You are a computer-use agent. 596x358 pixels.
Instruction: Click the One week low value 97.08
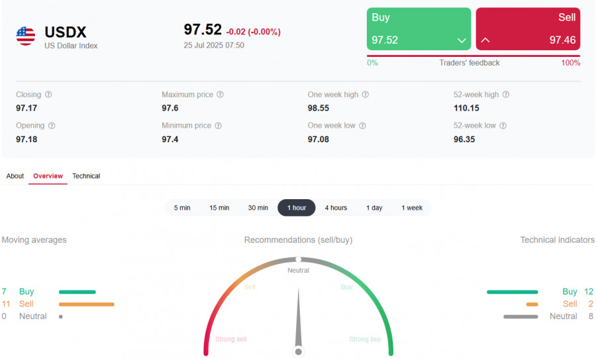pos(319,140)
